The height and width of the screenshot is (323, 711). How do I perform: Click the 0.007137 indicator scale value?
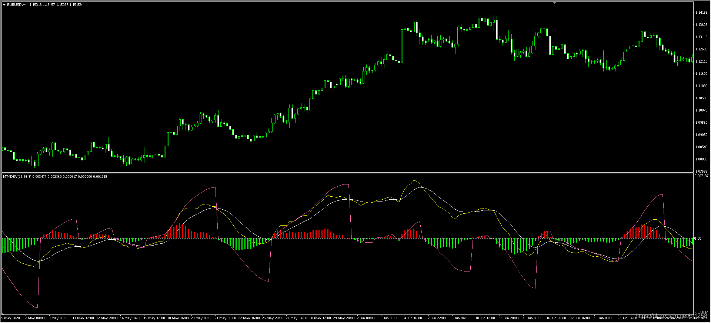tap(701, 176)
